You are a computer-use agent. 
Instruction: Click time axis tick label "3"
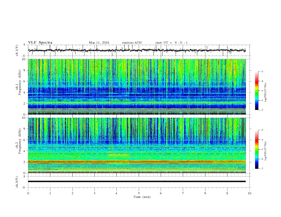(94, 193)
